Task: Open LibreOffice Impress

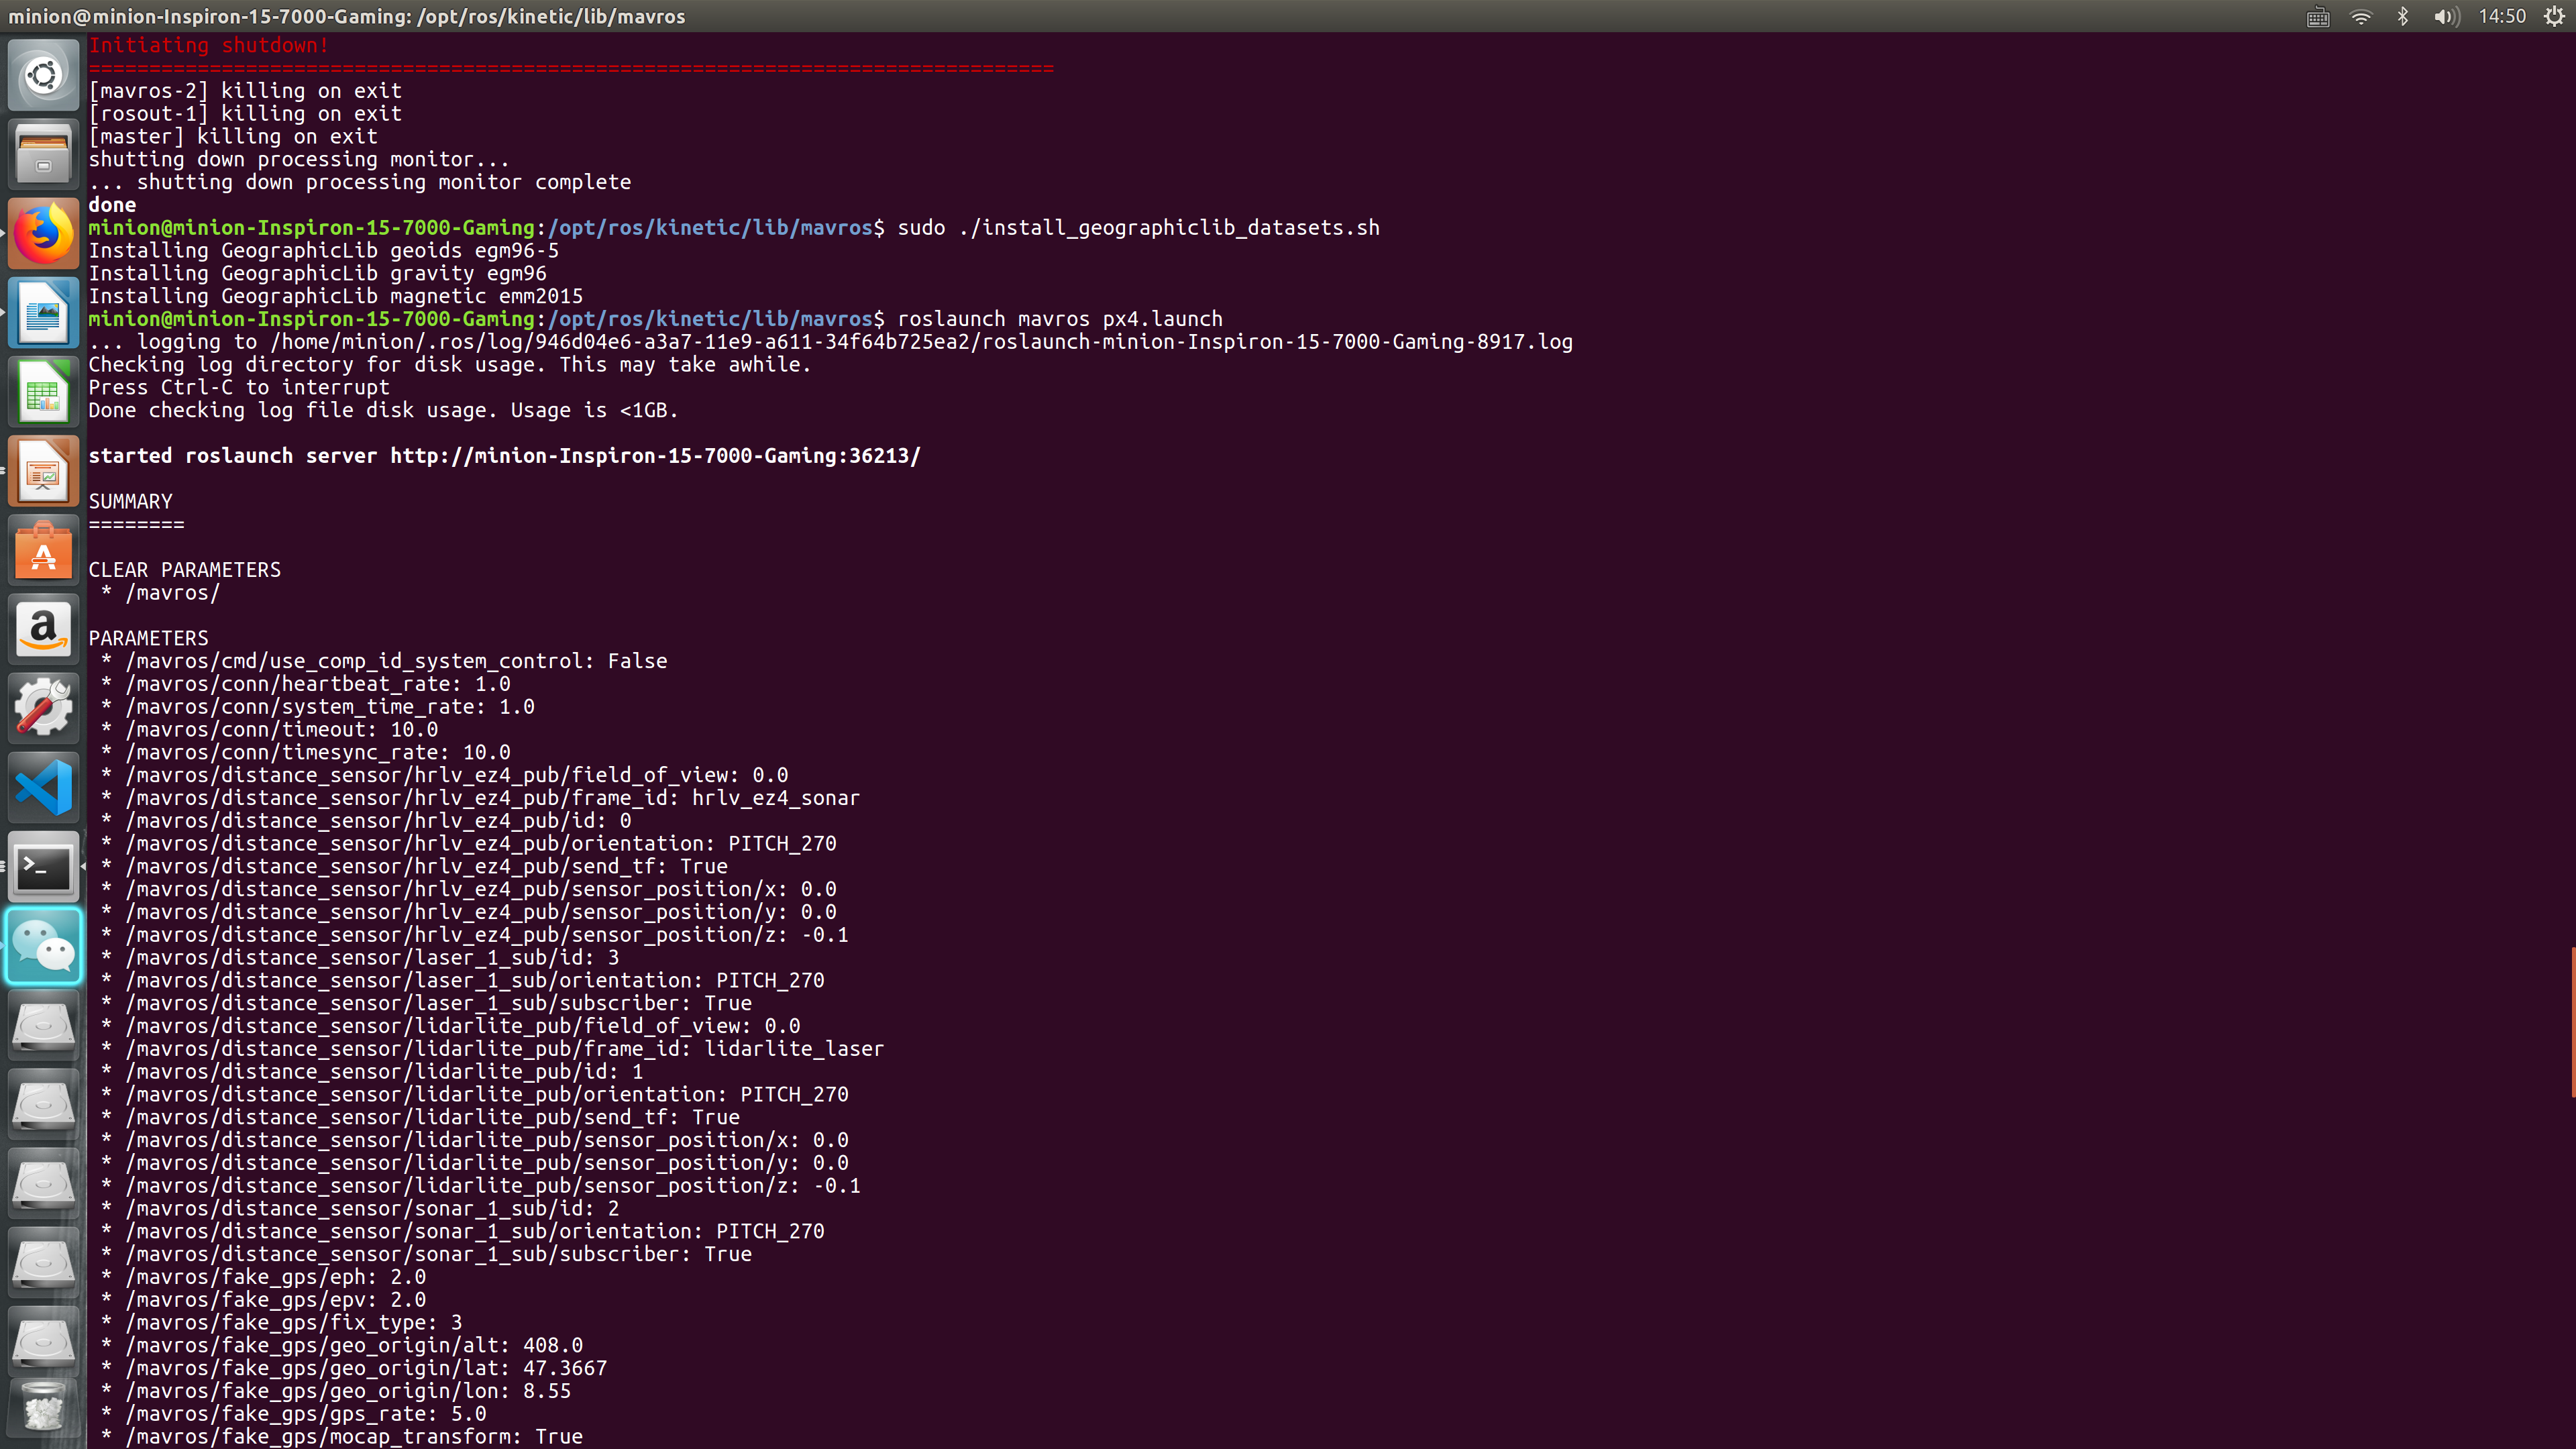Action: 43,470
